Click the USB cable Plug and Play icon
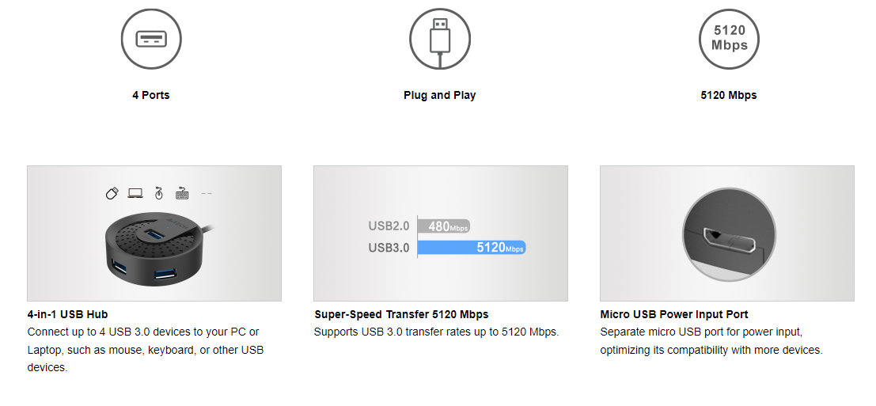This screenshot has height=406, width=876. (439, 39)
